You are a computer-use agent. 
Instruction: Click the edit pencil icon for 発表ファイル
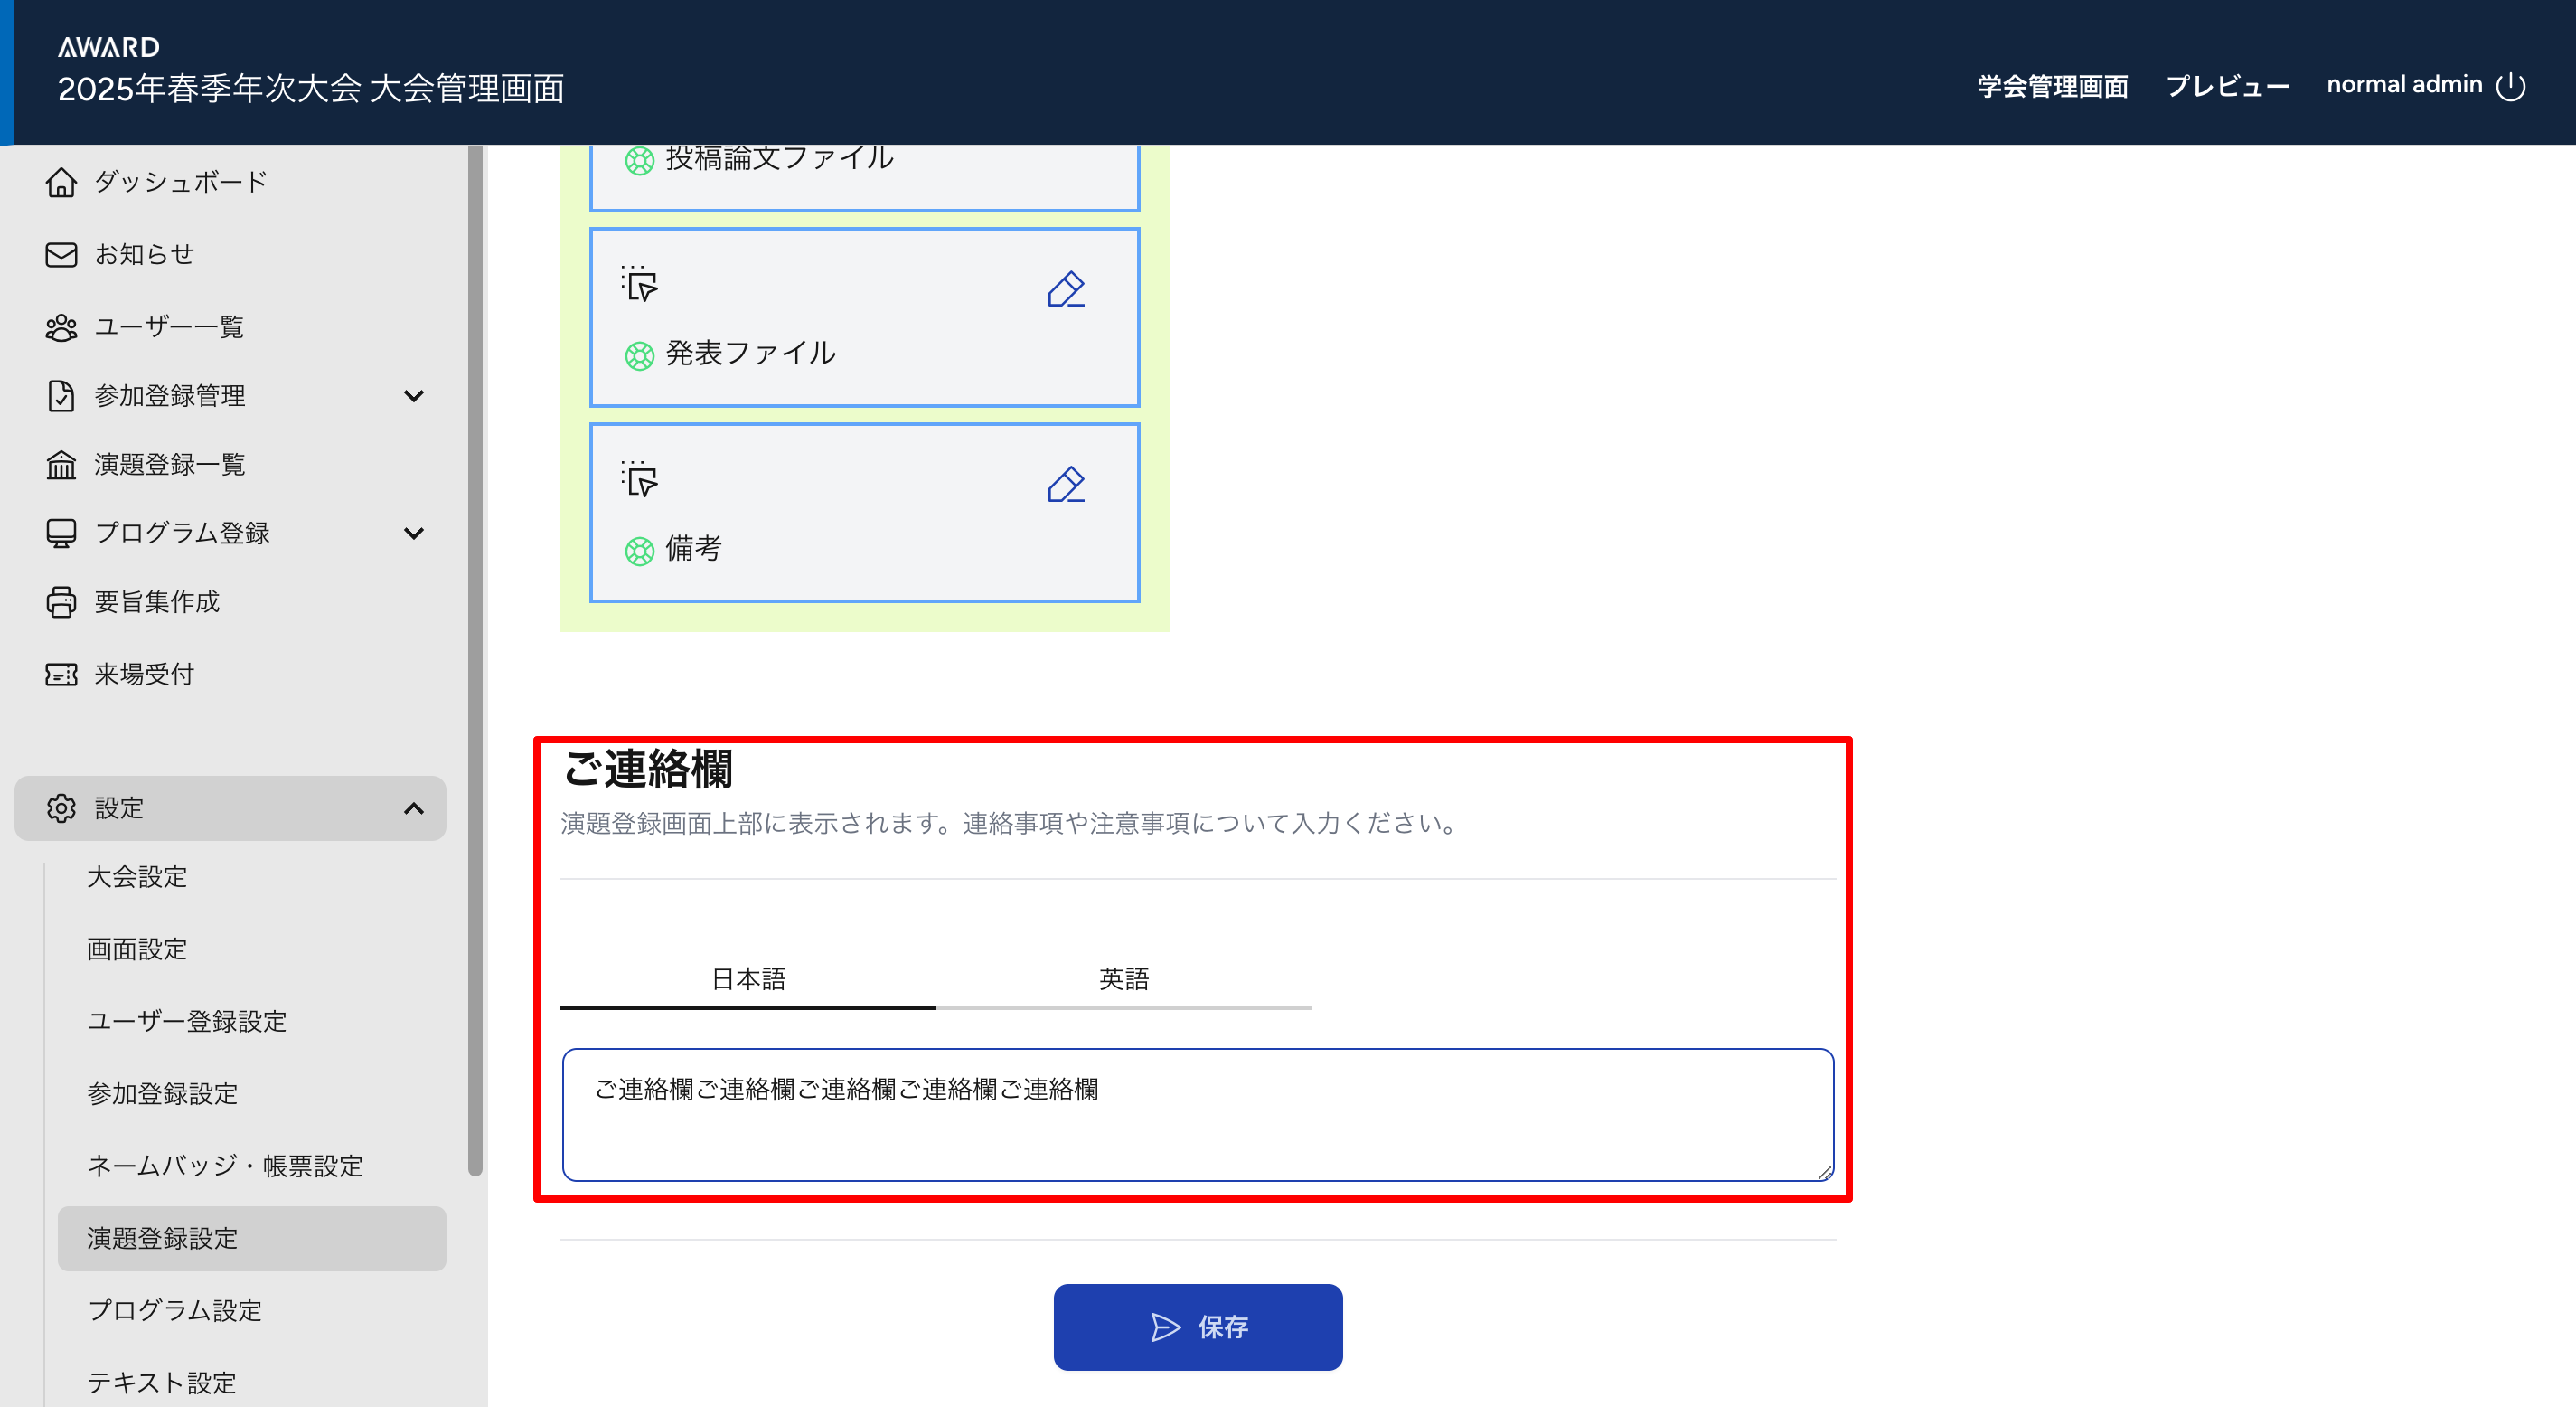(x=1066, y=289)
